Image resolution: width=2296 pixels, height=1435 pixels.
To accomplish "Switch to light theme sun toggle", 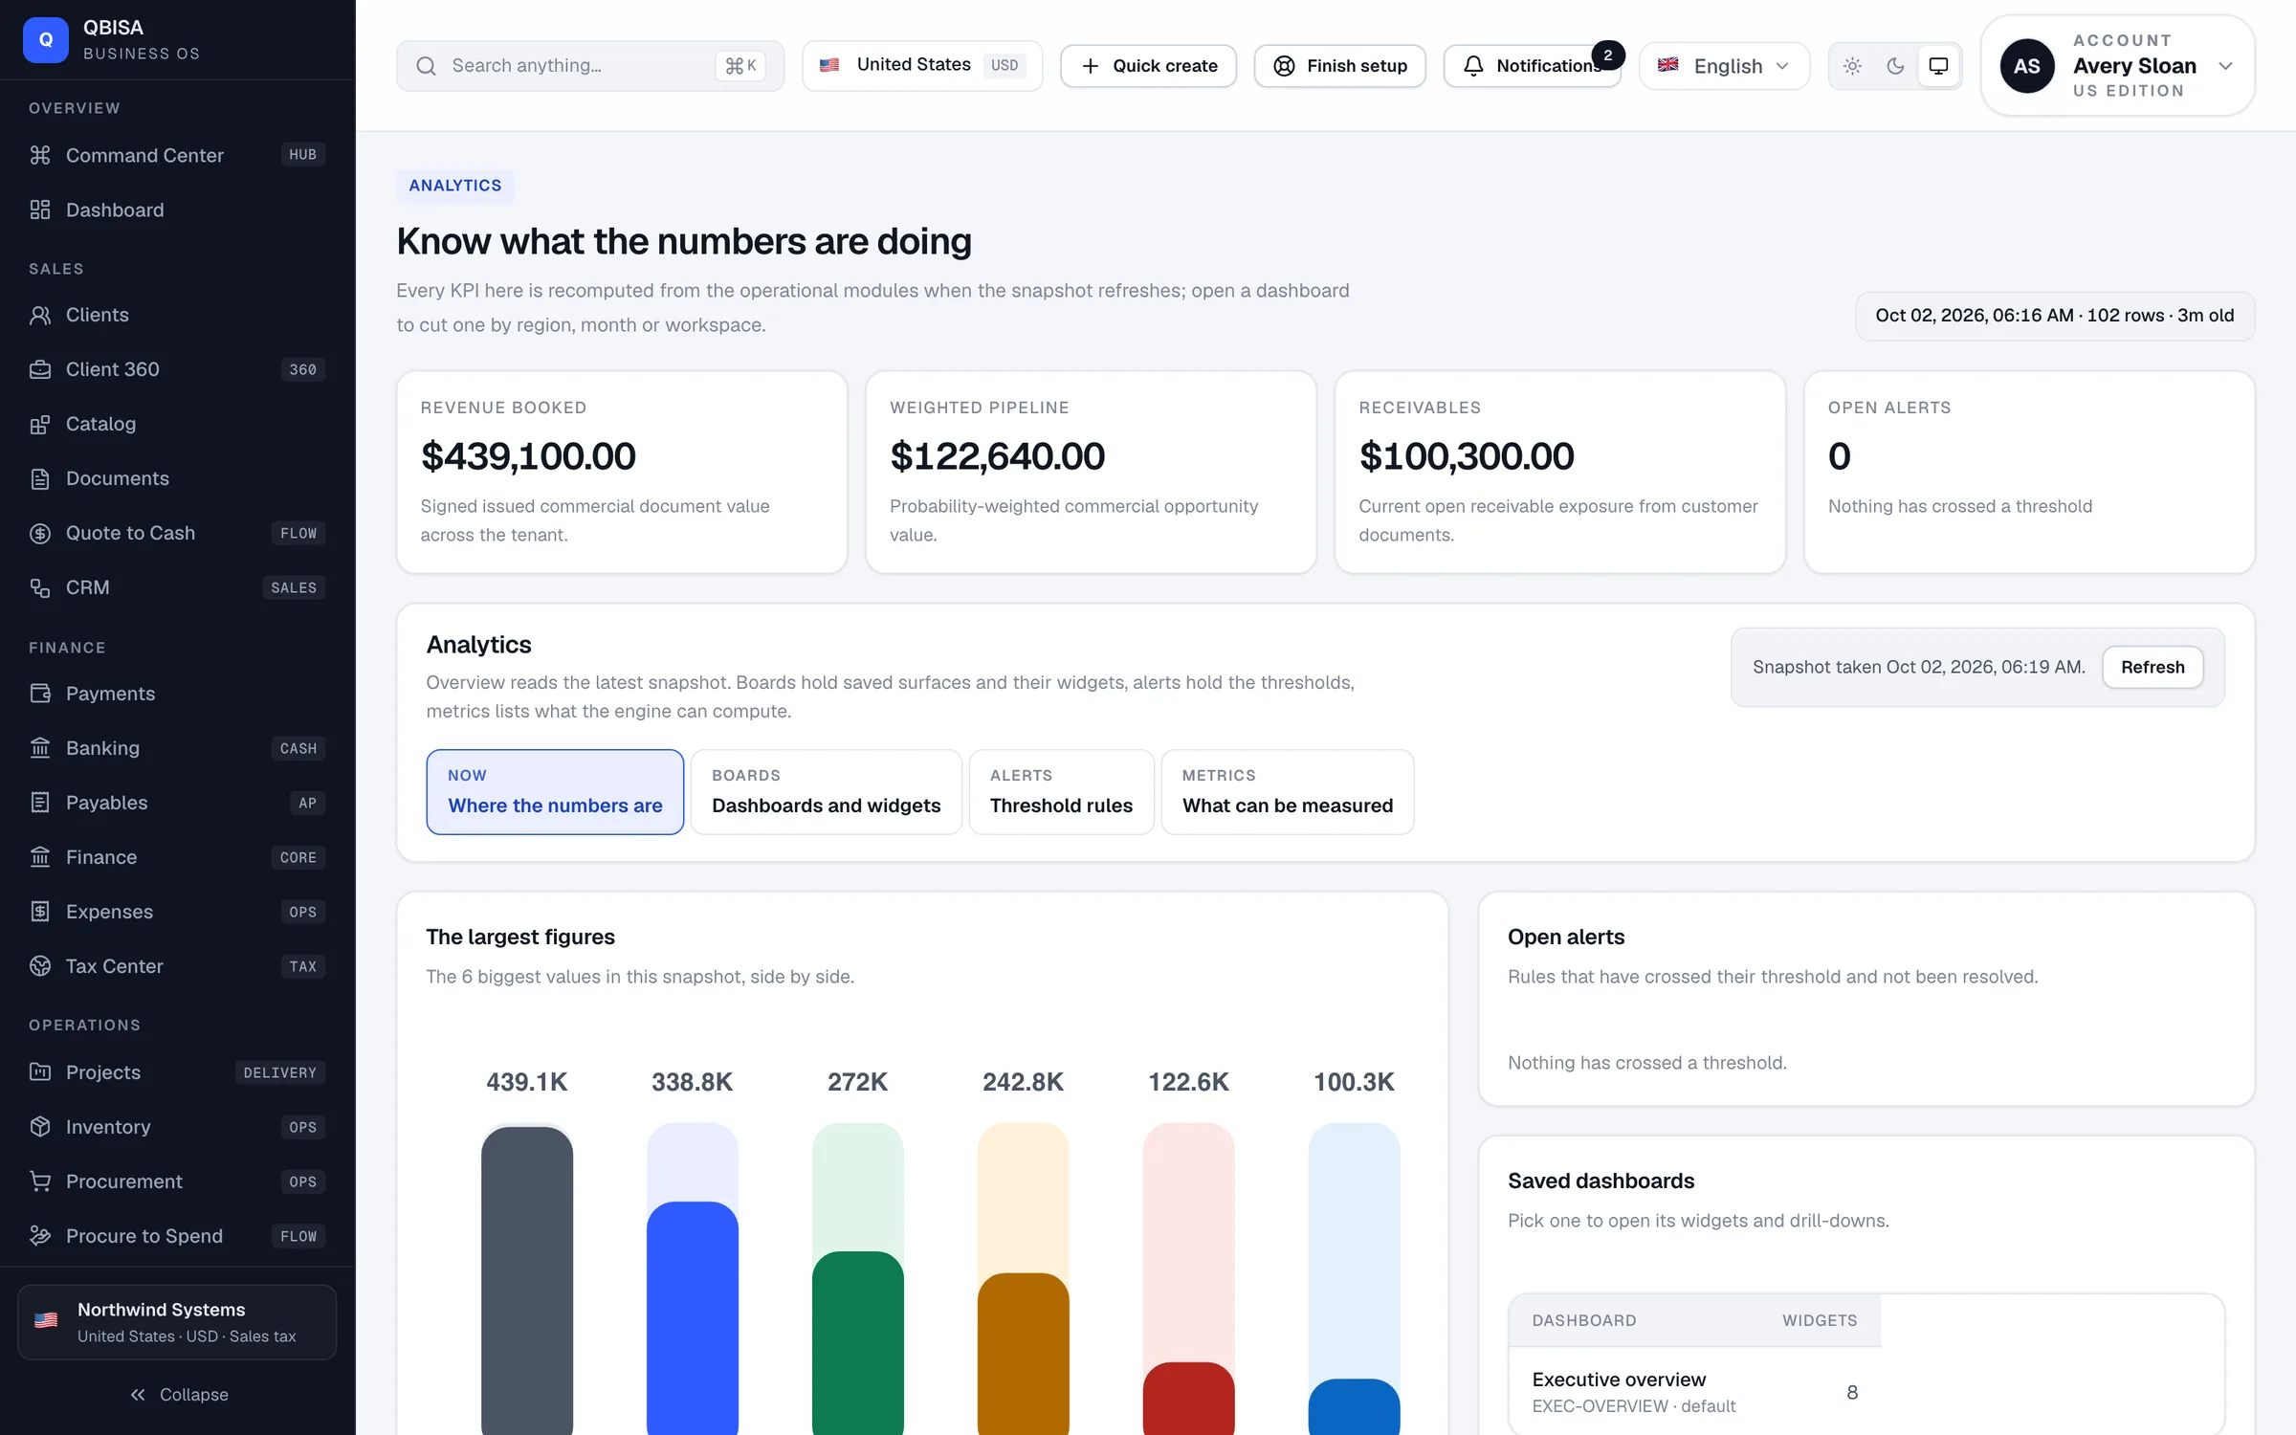I will (x=1852, y=66).
